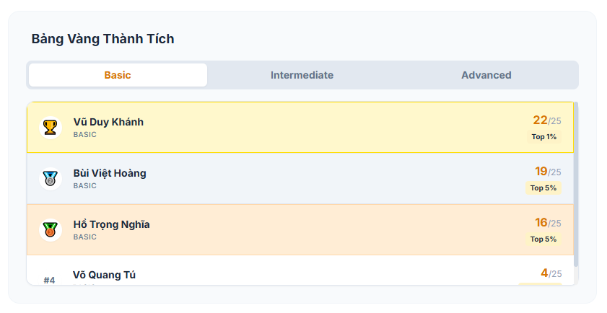Click Bùi Việt Hoàng's Top 5% badge
The image size is (607, 313).
tap(543, 188)
